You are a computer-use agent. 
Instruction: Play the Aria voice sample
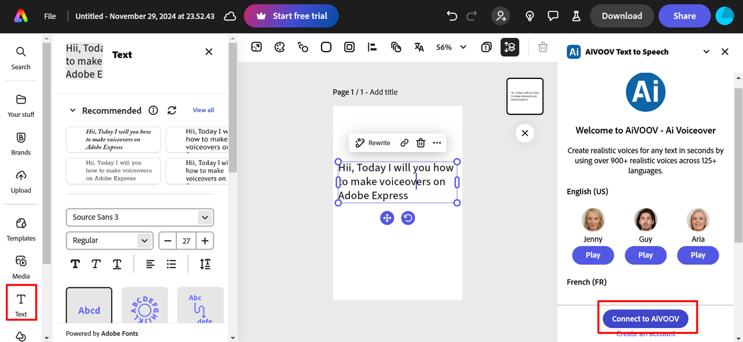pyautogui.click(x=698, y=255)
